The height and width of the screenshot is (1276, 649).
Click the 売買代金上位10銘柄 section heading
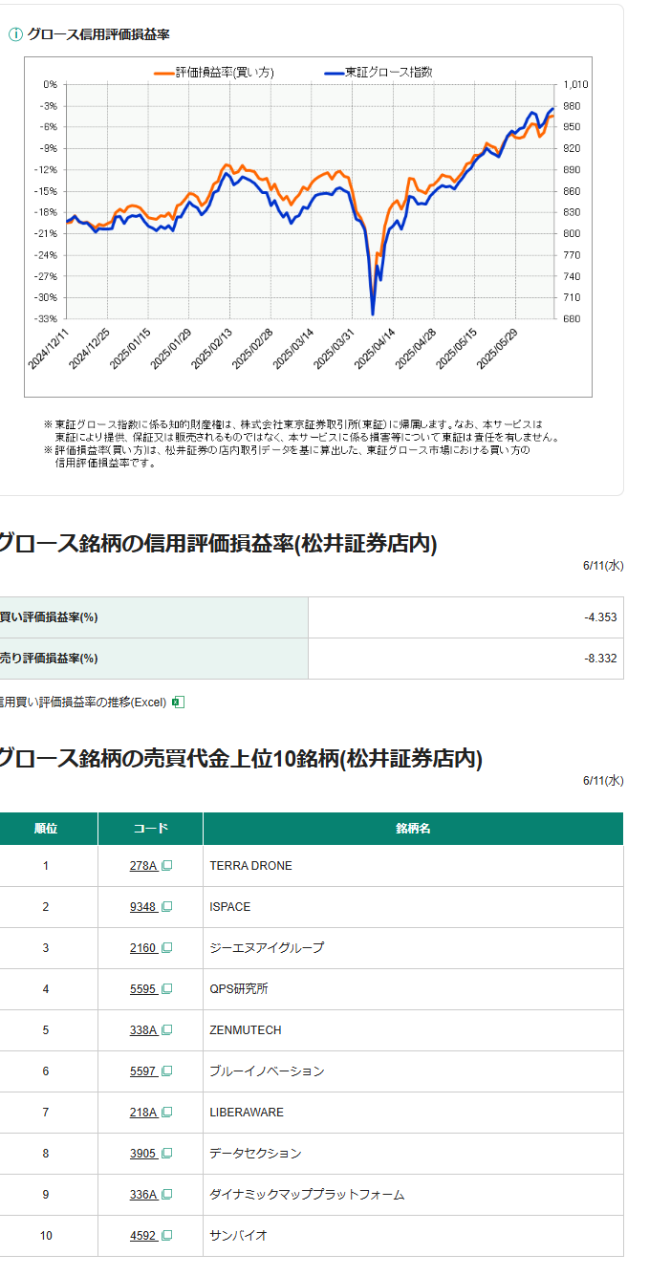241,759
